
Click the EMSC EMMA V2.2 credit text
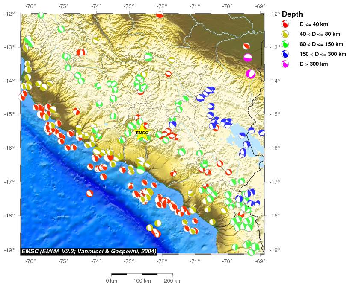[89, 251]
